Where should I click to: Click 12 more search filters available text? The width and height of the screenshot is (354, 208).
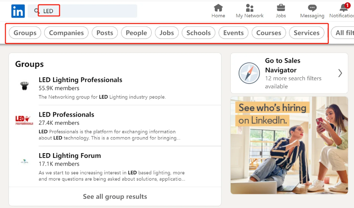click(x=293, y=82)
